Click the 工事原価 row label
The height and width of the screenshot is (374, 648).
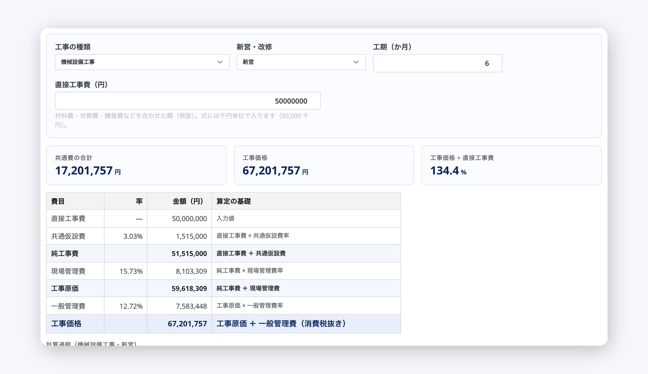click(75, 288)
